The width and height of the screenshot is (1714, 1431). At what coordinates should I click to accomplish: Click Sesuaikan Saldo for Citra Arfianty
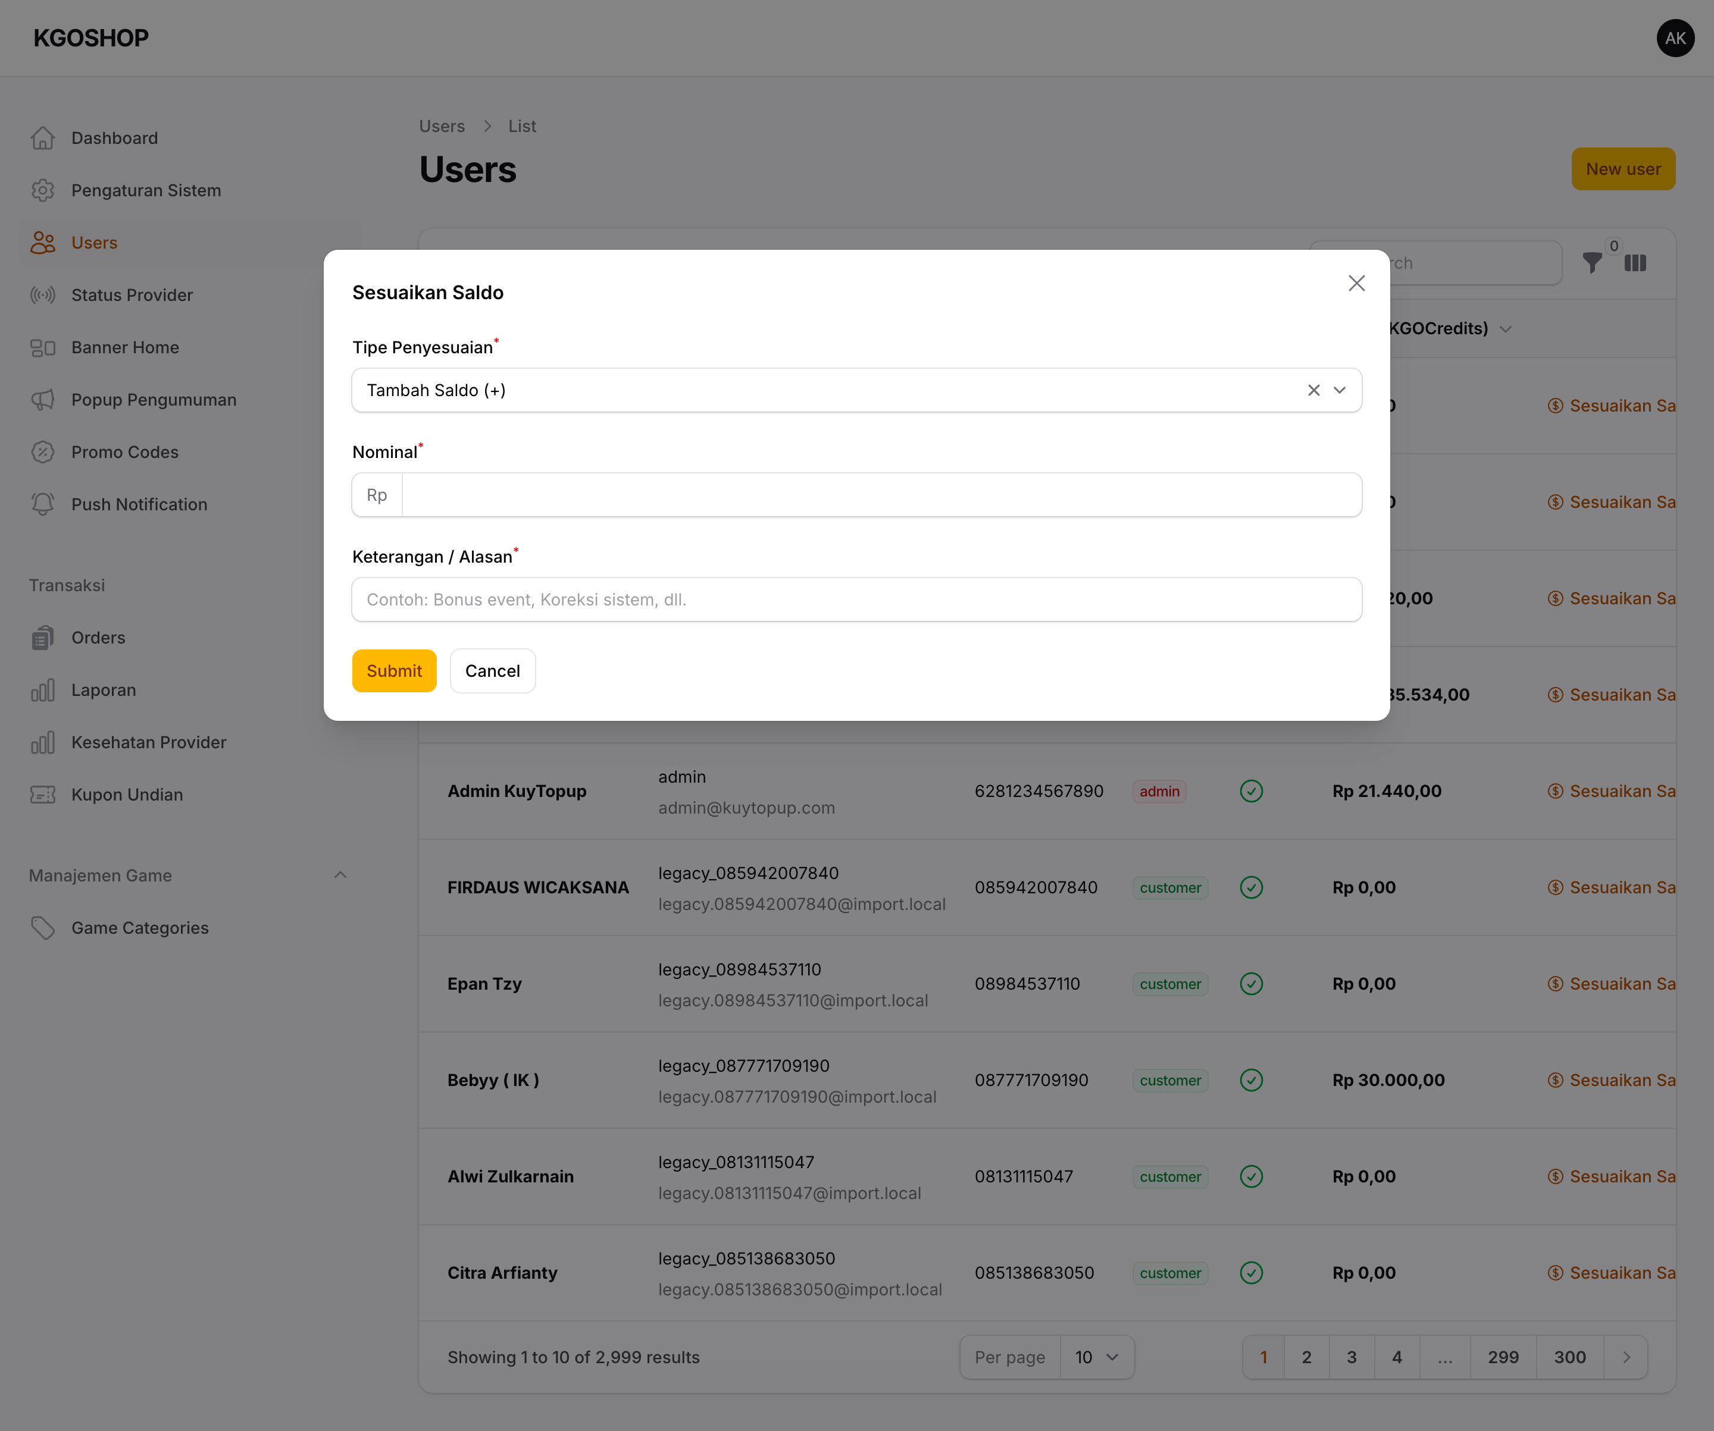(1611, 1272)
